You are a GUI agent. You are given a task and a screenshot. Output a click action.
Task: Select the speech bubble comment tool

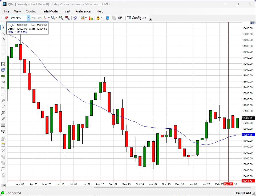pos(3,70)
